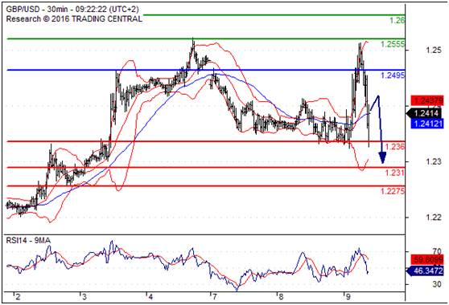
Task: Click date marker 7 on time axis
Action: click(215, 297)
